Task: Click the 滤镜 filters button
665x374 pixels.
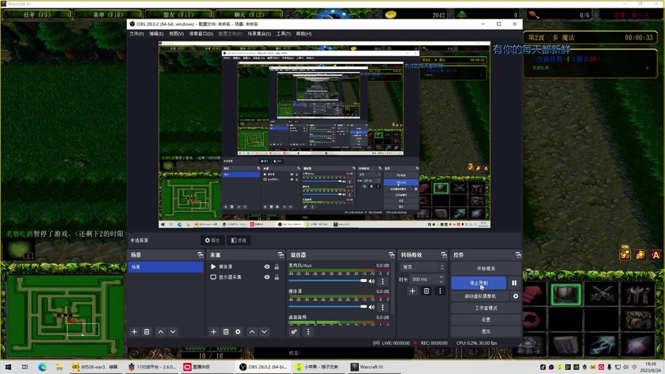Action: pos(238,240)
